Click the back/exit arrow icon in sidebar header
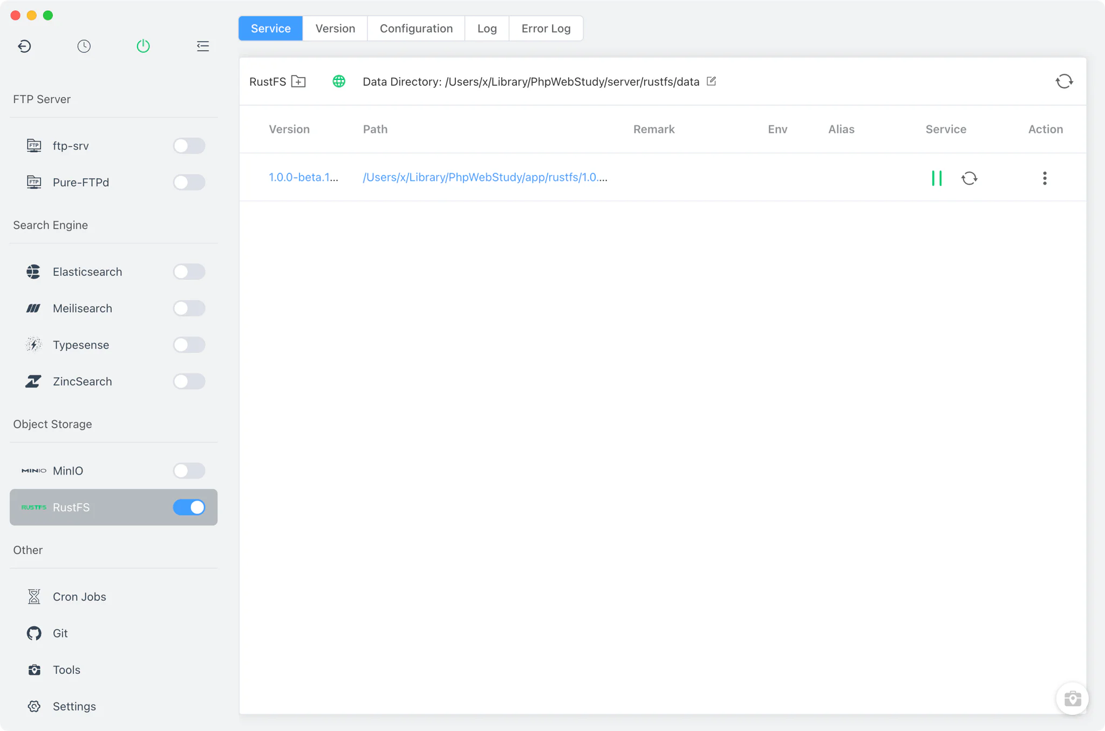 pos(24,46)
